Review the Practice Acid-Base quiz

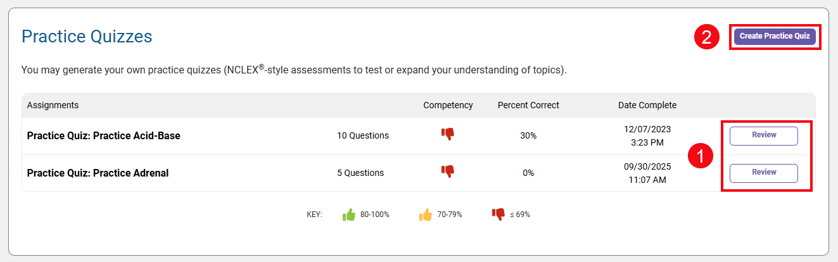pyautogui.click(x=763, y=135)
